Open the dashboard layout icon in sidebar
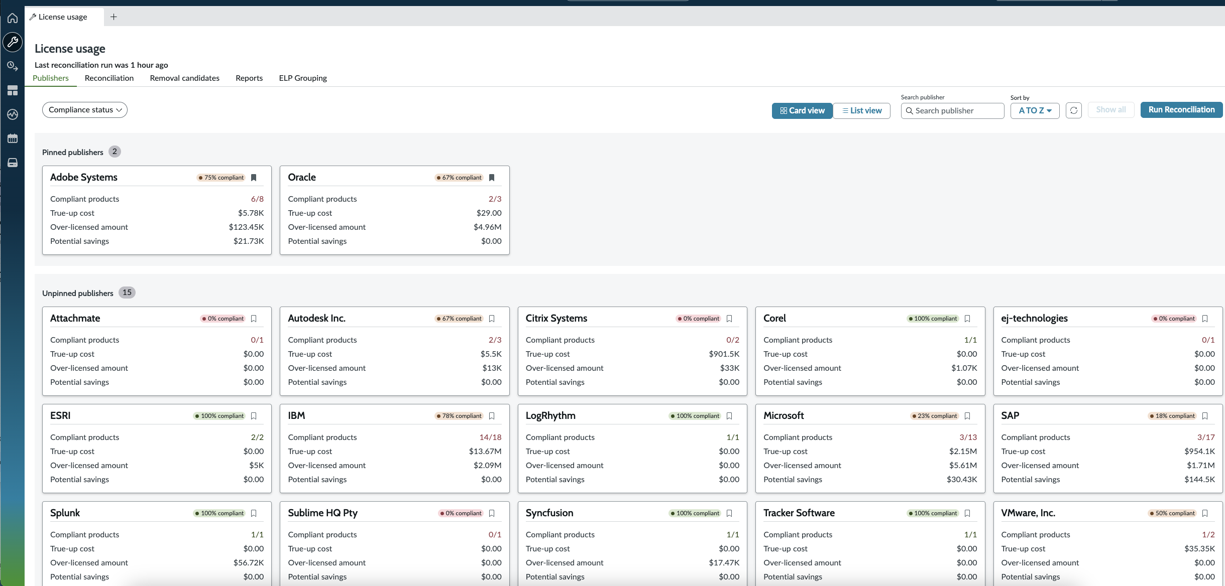Viewport: 1225px width, 586px height. pyautogui.click(x=13, y=90)
